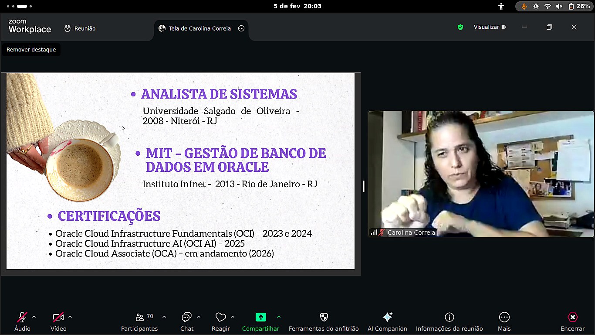Open tab options ellipsis on Tela de Carolina Correia
Screen dimensions: 595x335
(x=241, y=28)
